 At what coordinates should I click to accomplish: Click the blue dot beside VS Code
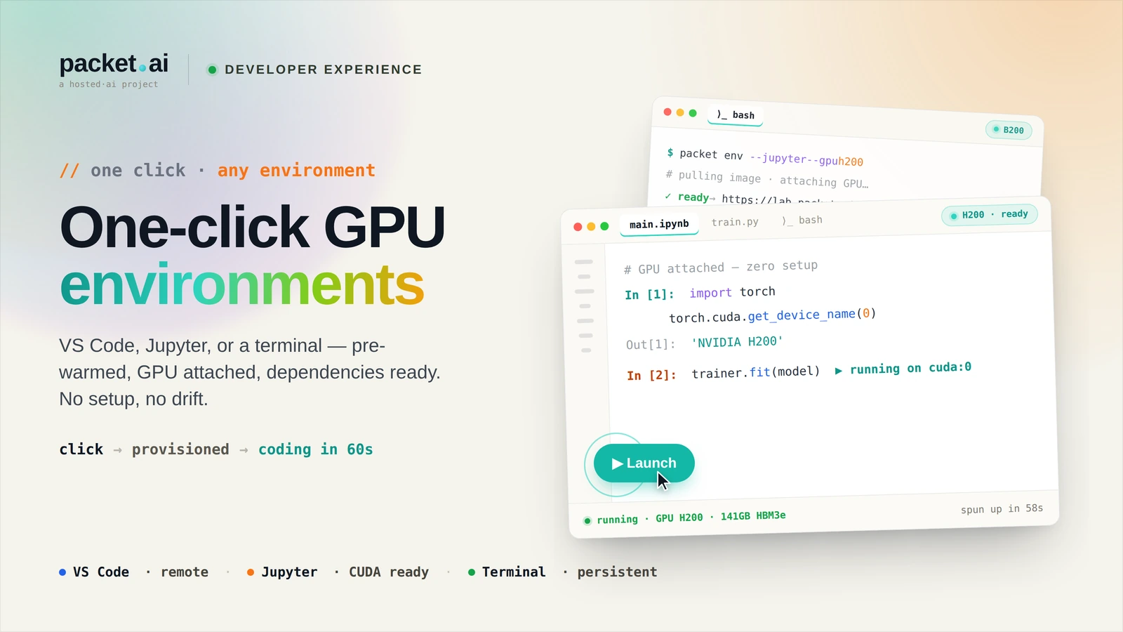coord(62,572)
